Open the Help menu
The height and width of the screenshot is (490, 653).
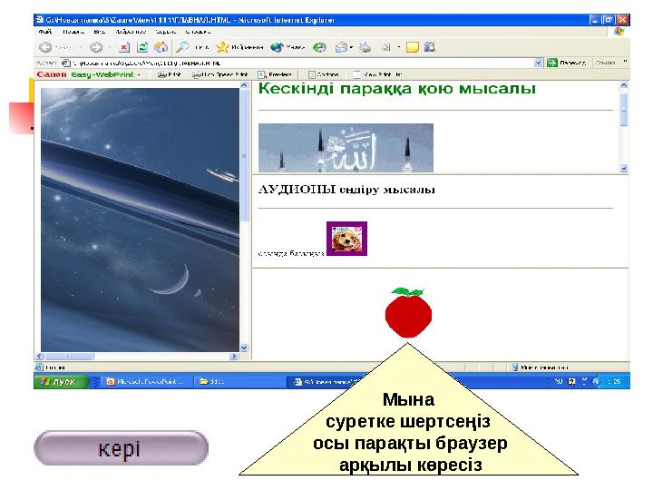(x=198, y=32)
